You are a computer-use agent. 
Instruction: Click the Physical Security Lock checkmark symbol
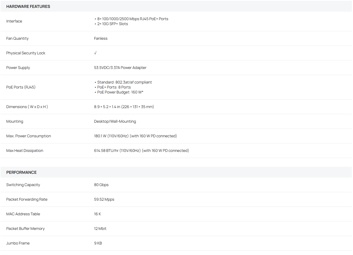(x=95, y=53)
